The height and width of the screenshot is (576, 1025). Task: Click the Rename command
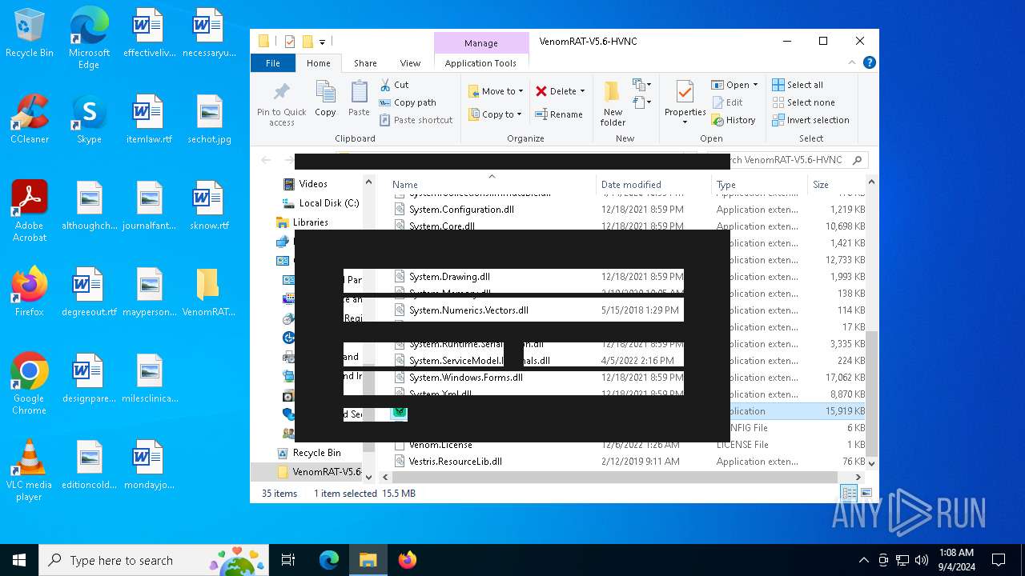[x=559, y=114]
